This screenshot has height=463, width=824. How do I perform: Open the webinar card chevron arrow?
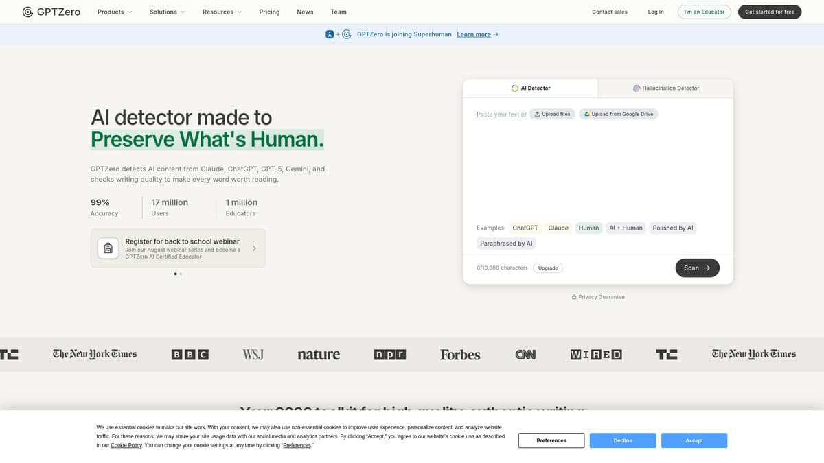[254, 248]
